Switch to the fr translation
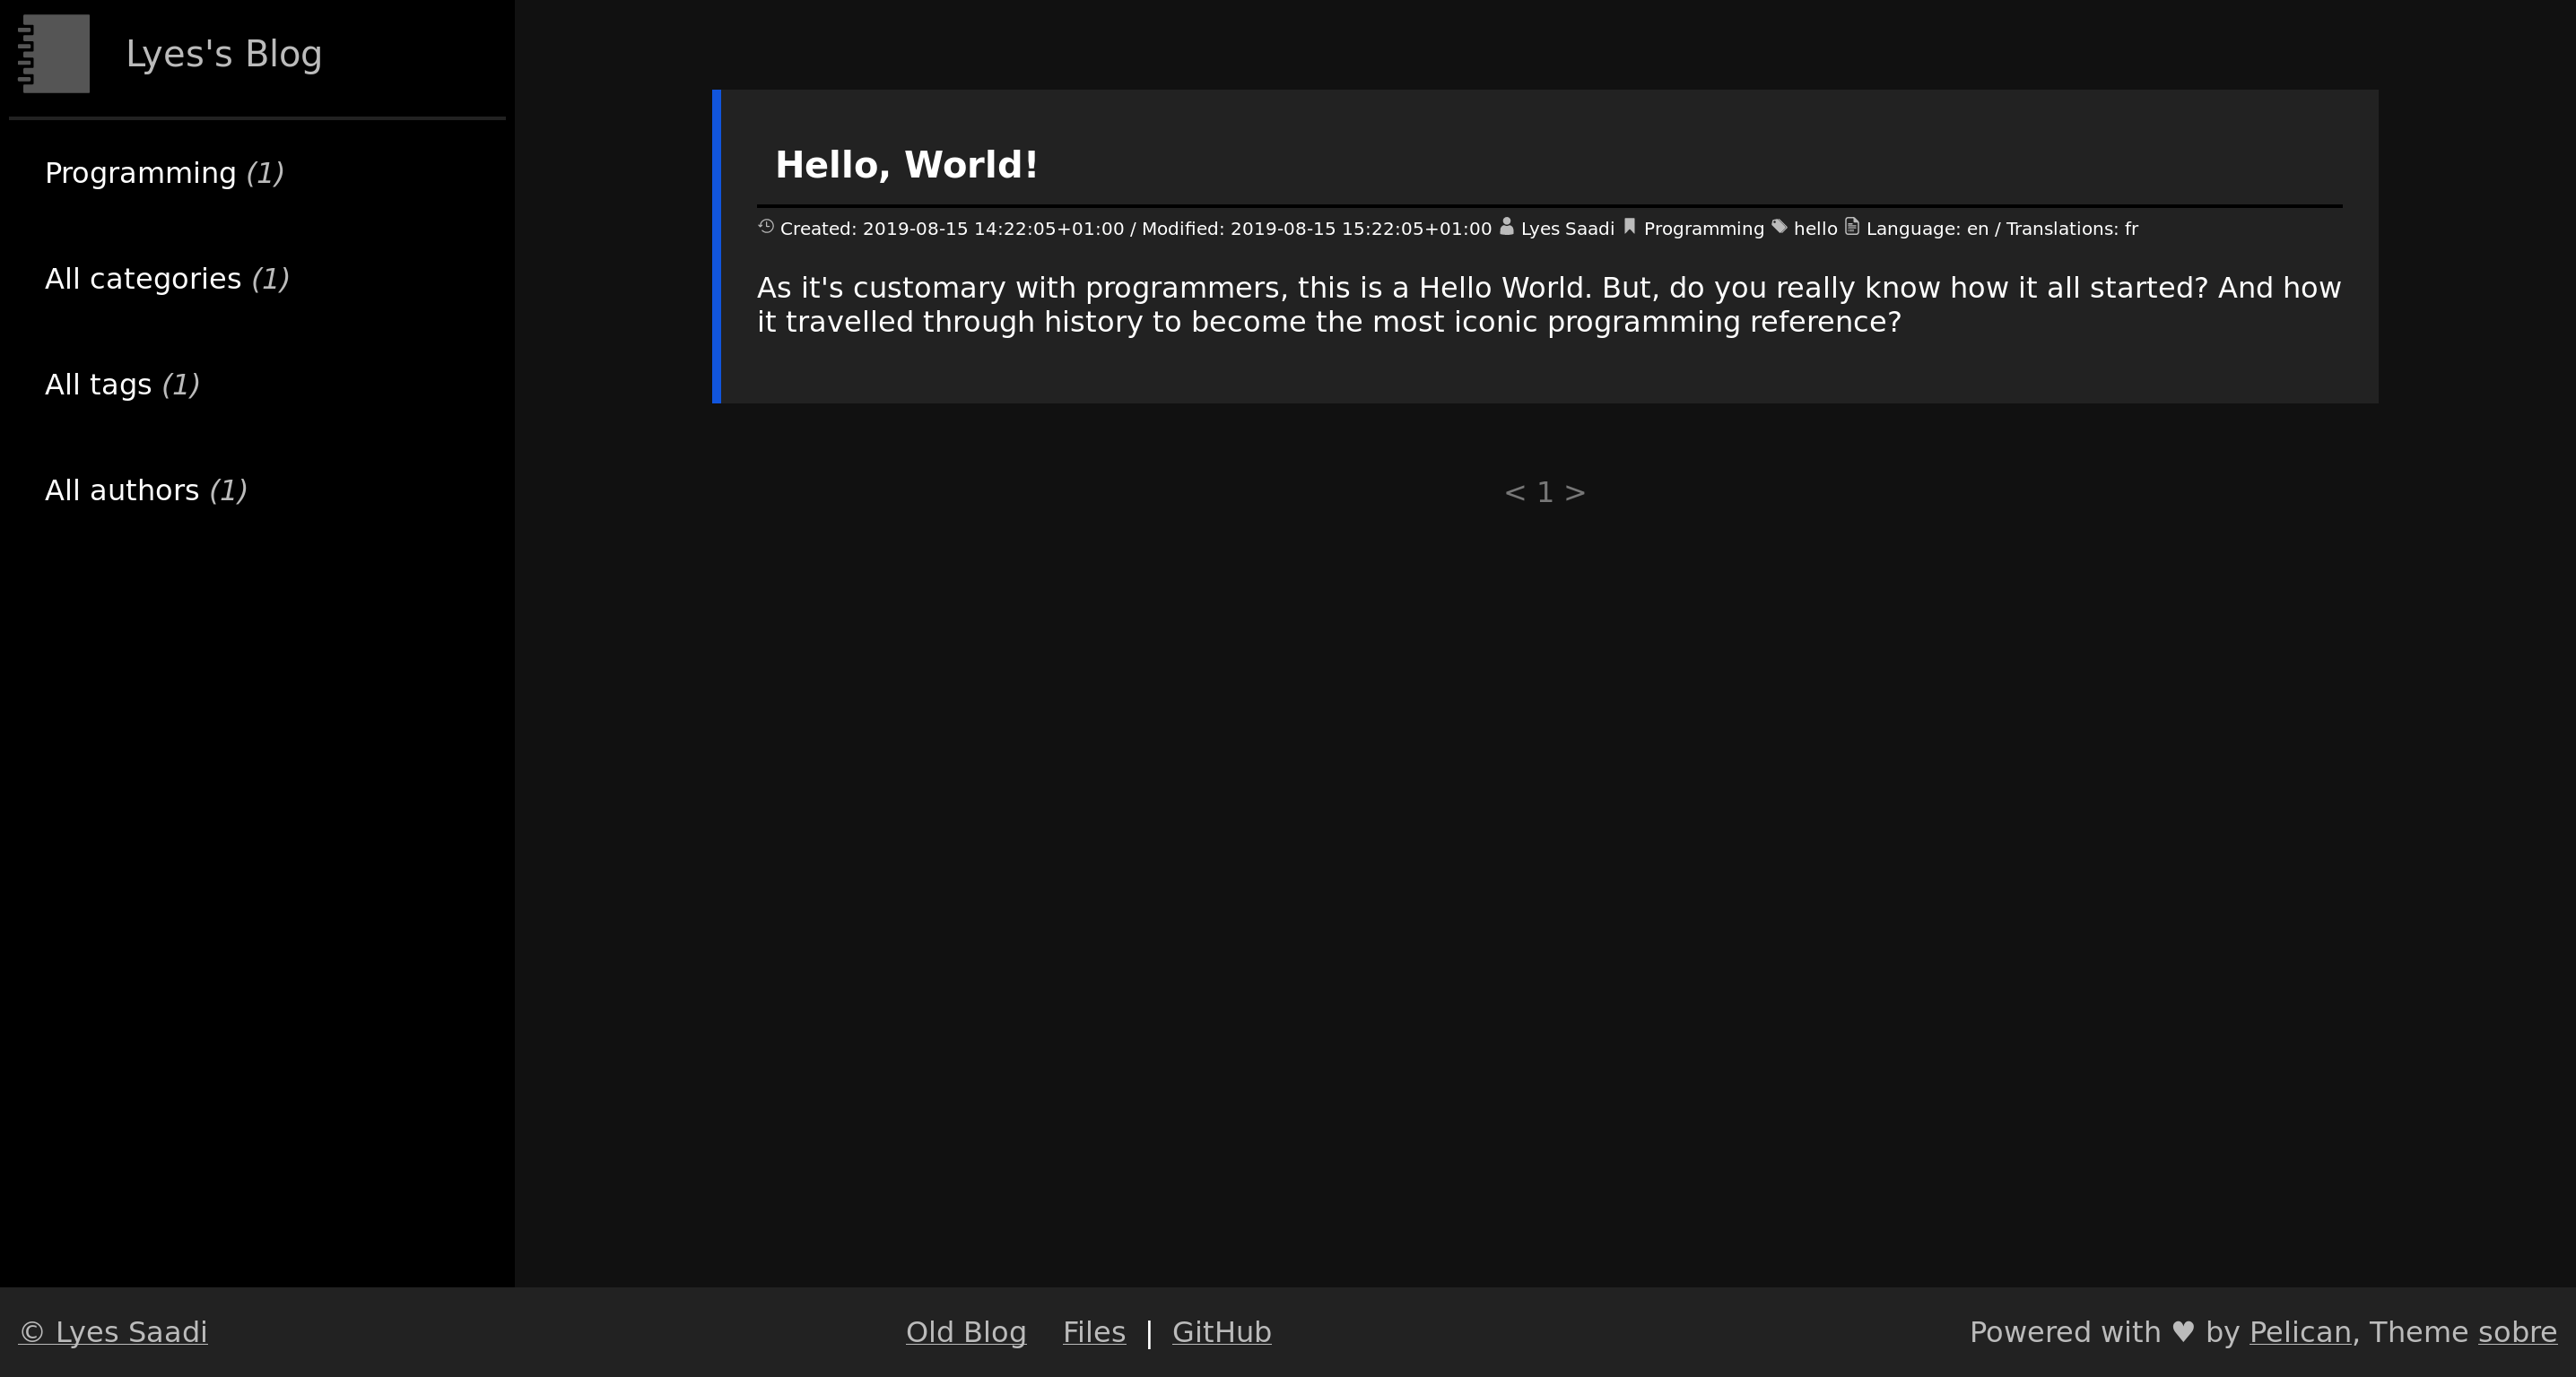This screenshot has height=1377, width=2576. (2131, 229)
